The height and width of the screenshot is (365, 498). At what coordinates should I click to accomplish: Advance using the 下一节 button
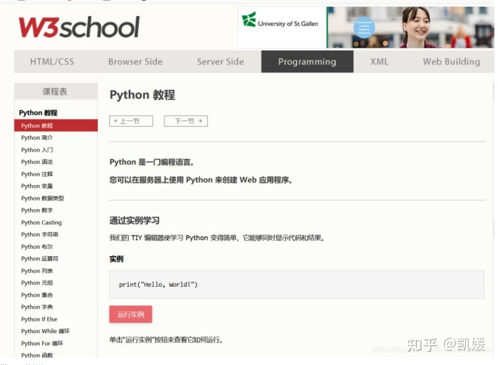pyautogui.click(x=186, y=121)
